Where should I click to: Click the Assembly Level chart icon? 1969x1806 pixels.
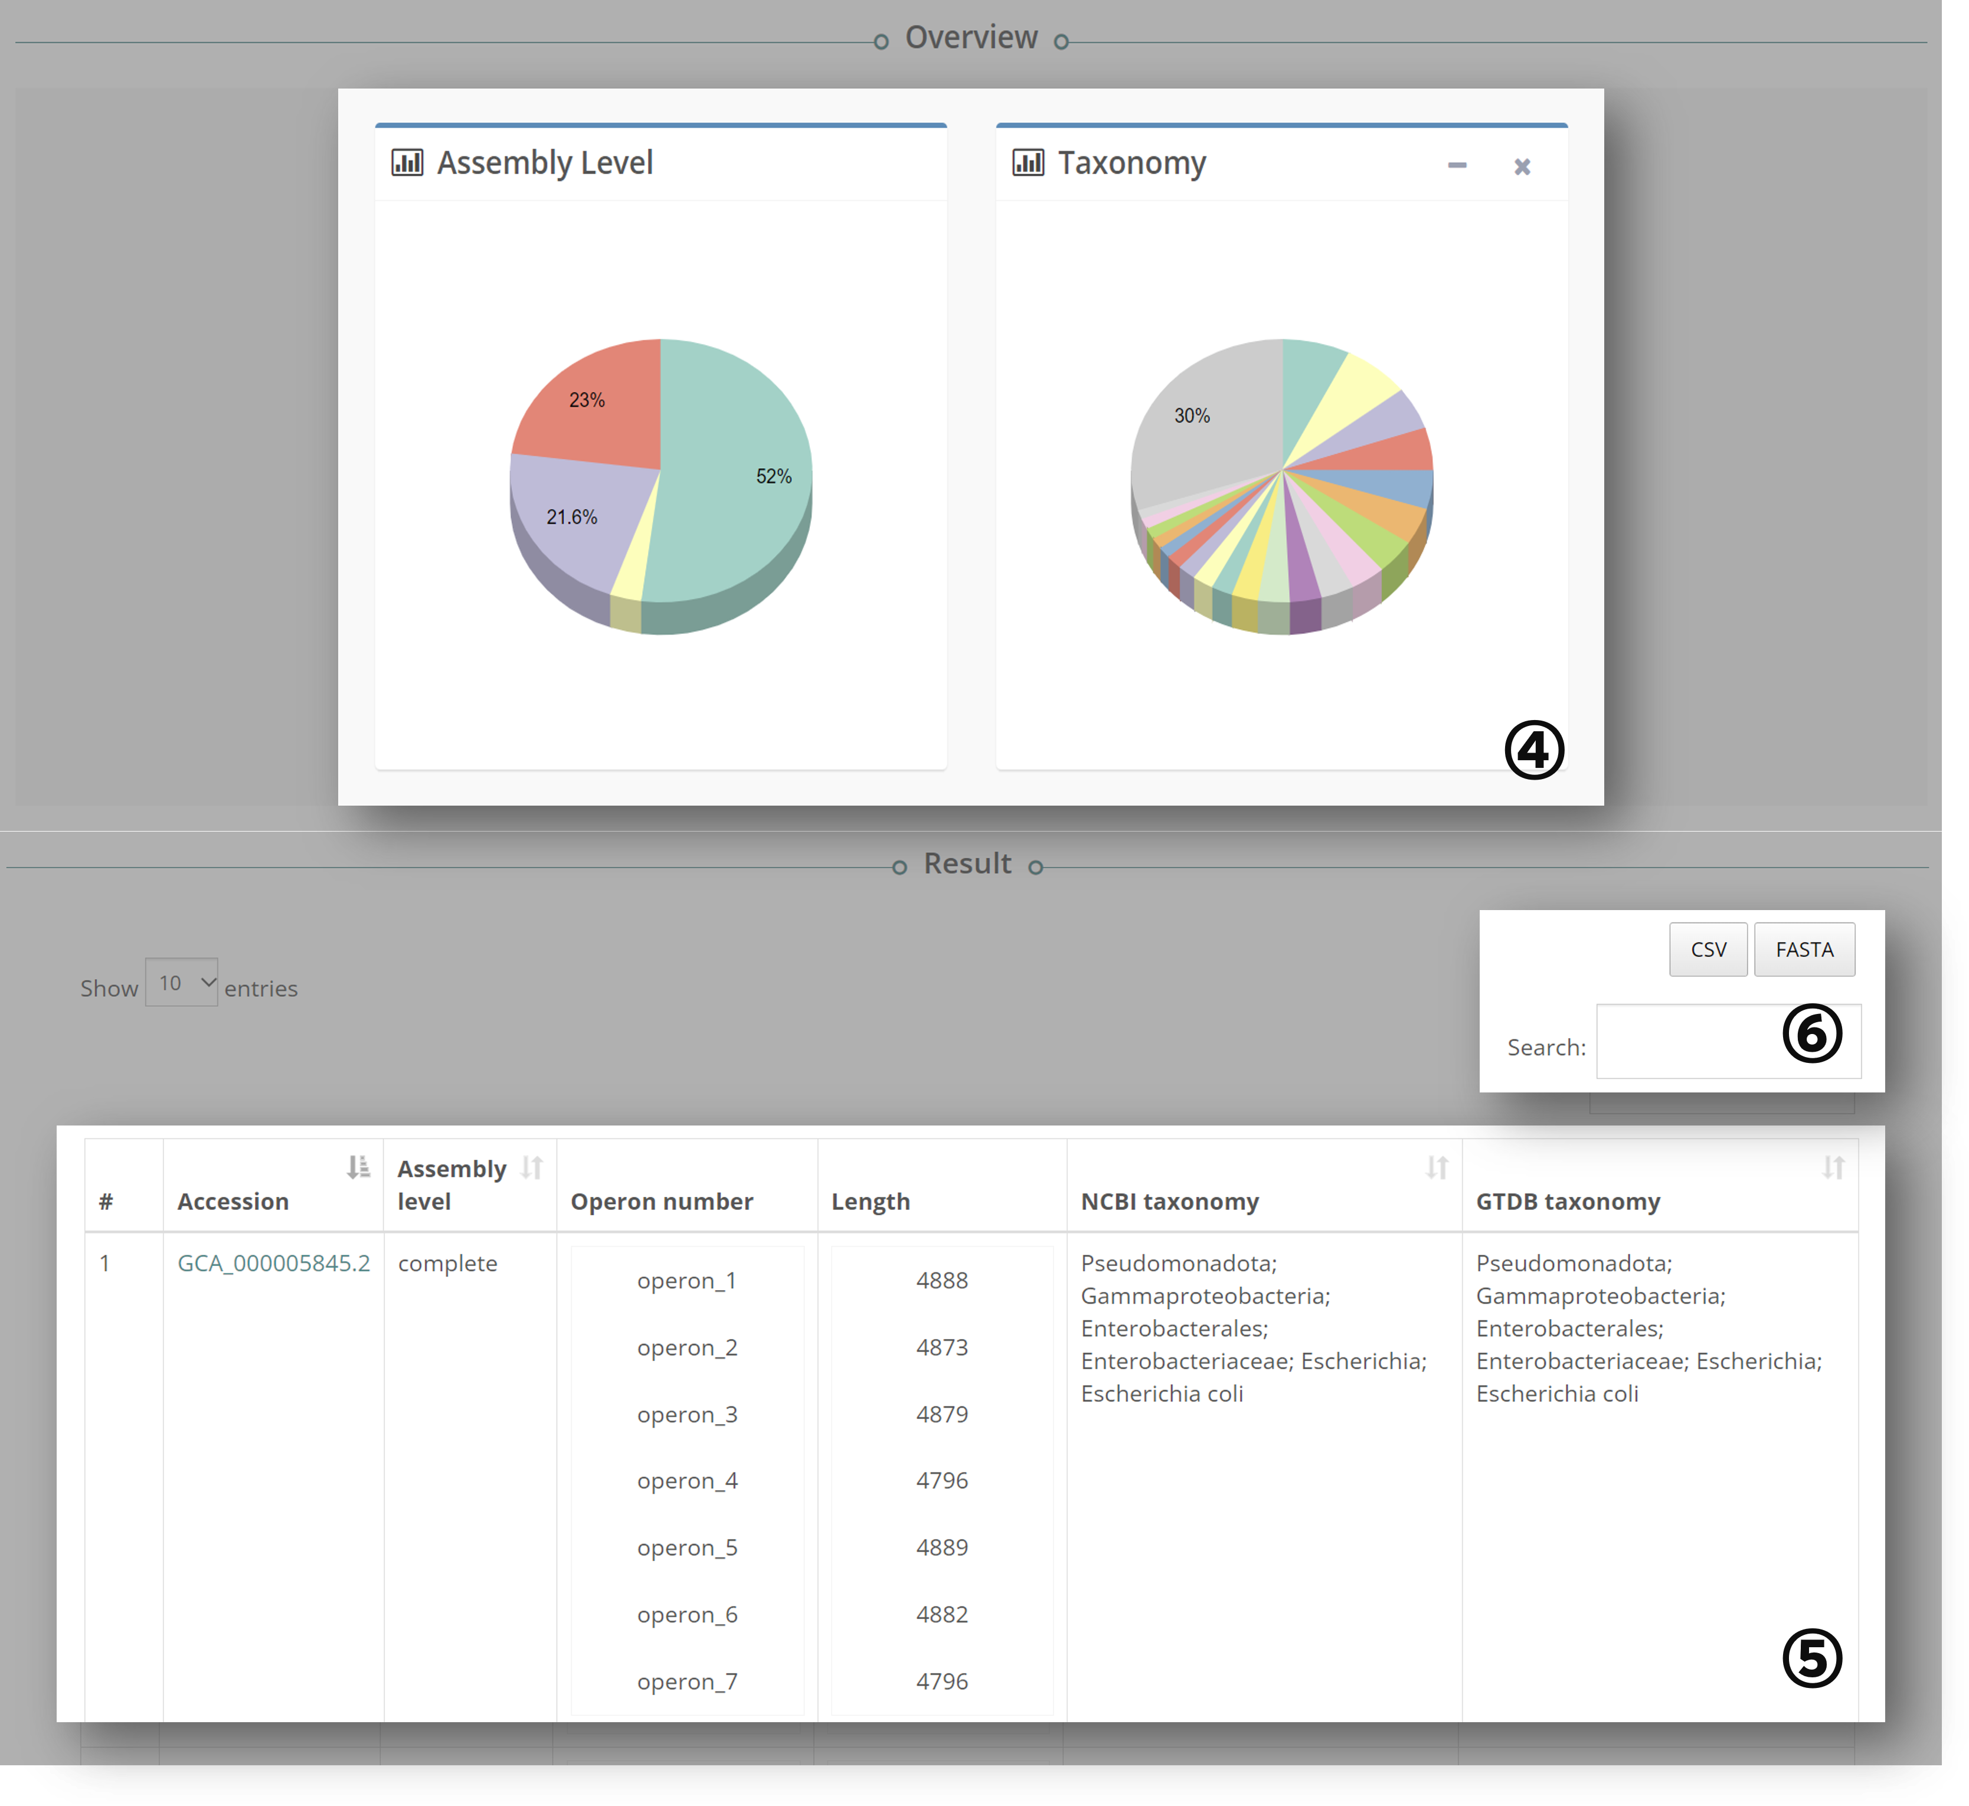[x=407, y=162]
